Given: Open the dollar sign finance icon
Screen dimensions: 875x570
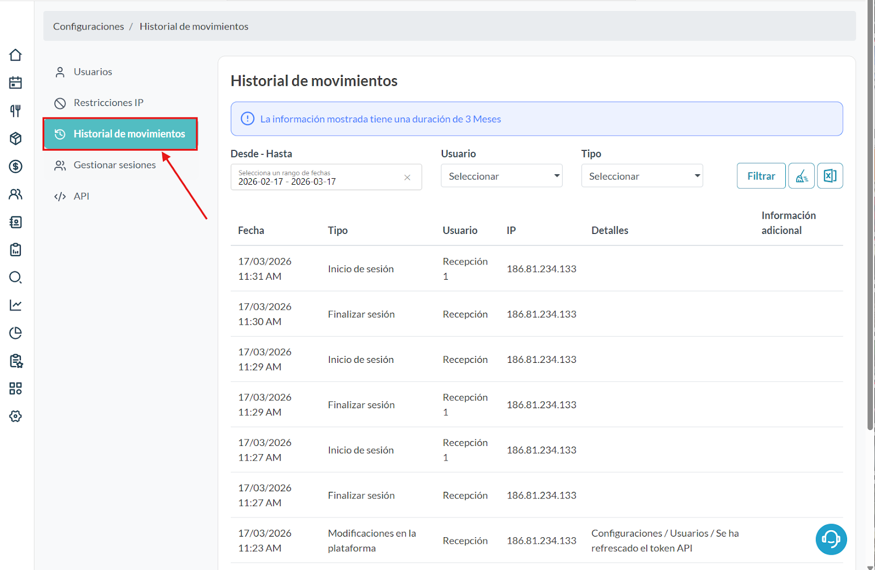Looking at the screenshot, I should (x=15, y=166).
